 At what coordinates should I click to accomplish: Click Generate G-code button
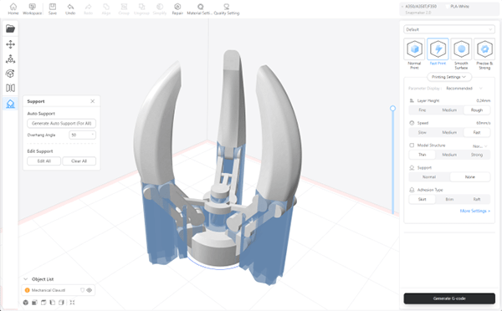[x=449, y=298]
